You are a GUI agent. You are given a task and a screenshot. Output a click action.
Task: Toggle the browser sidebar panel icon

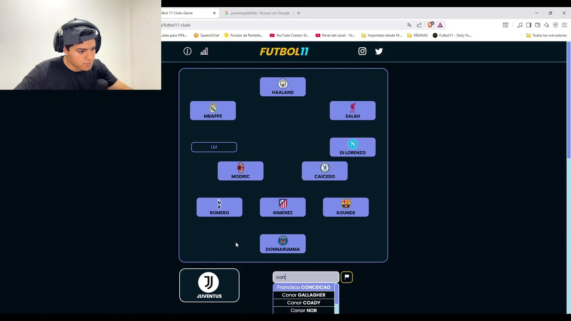point(529,25)
